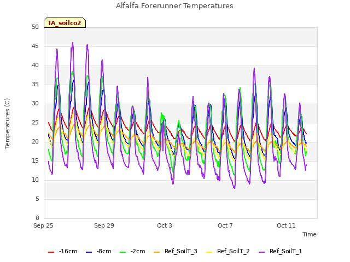
Task: Click the 15 y-axis tick label
Action: click(35, 160)
